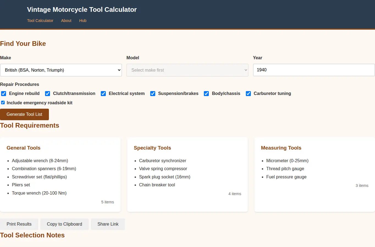
Task: Disable Include emergency roadside kit checkbox
Action: 3,103
